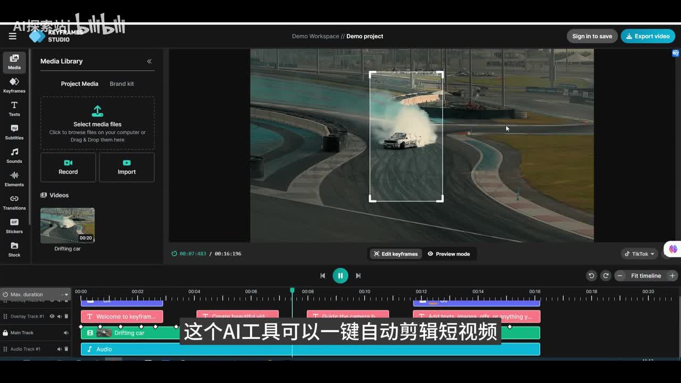Open the TikTok format dropdown

click(x=639, y=254)
